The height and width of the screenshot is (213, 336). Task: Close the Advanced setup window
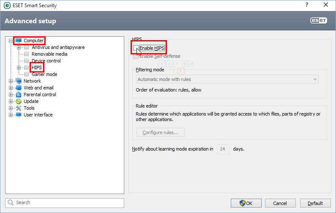click(326, 5)
